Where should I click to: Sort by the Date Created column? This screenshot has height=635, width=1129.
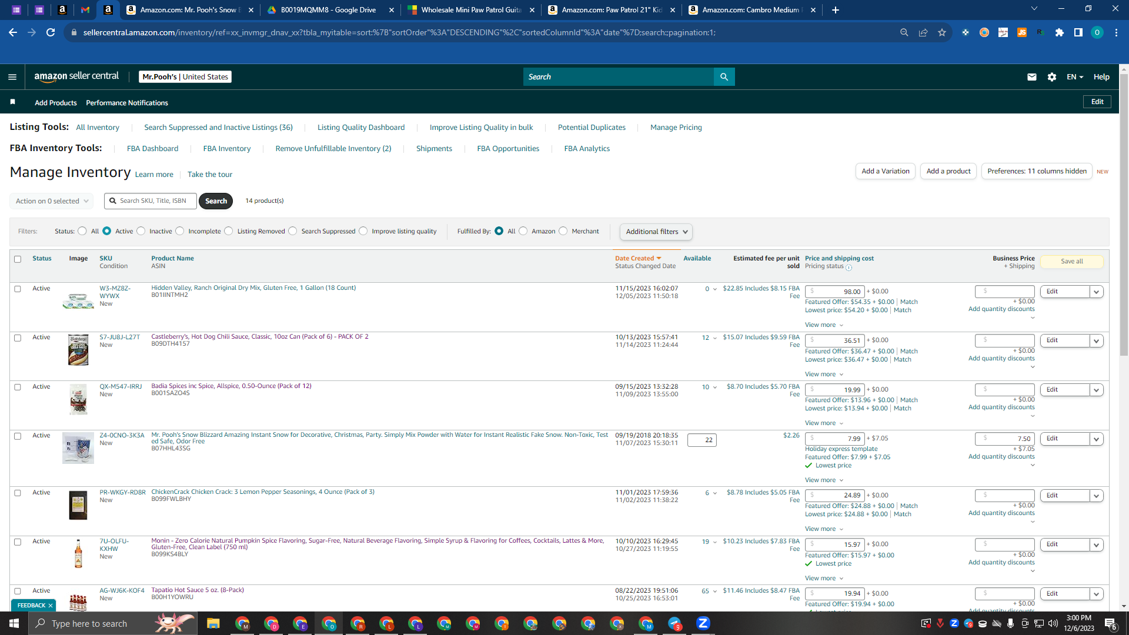coord(638,258)
